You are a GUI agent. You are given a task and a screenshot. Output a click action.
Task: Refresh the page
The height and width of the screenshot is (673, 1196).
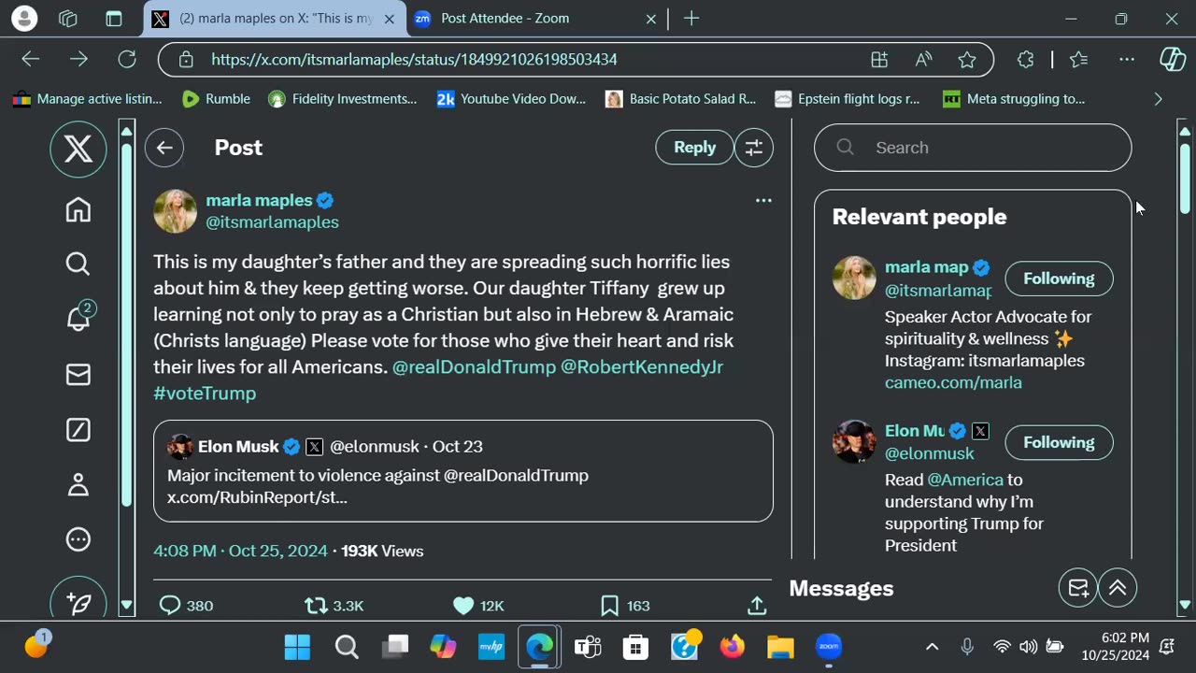(x=127, y=59)
